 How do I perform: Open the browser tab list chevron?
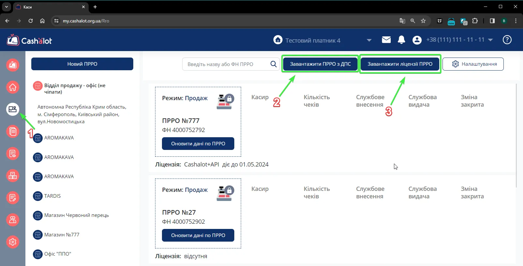click(x=6, y=7)
